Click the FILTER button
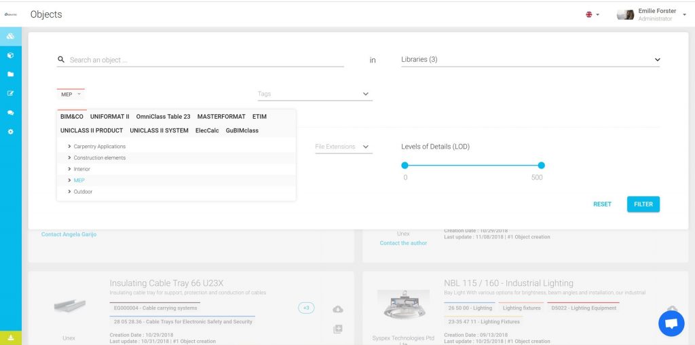The image size is (695, 345). coord(643,204)
